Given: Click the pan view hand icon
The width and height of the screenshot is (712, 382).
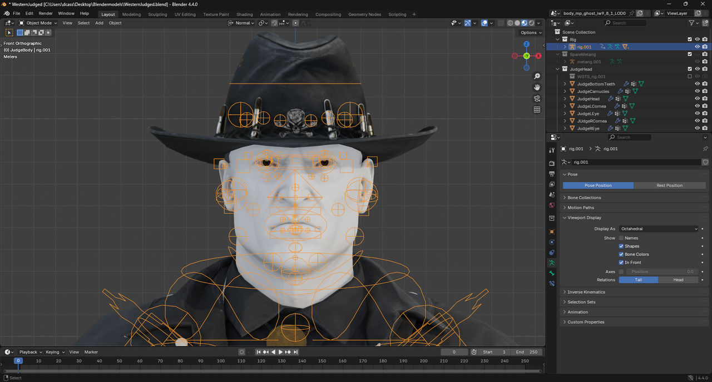Looking at the screenshot, I should point(537,87).
